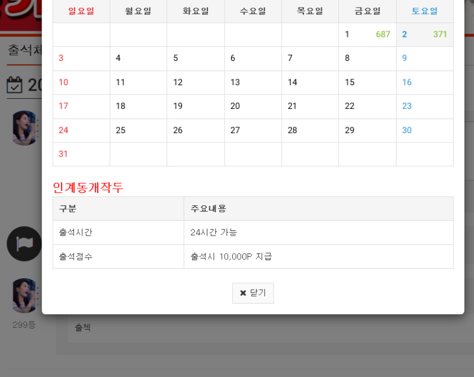Click the 목요일 column header
474x377 pixels.
310,11
